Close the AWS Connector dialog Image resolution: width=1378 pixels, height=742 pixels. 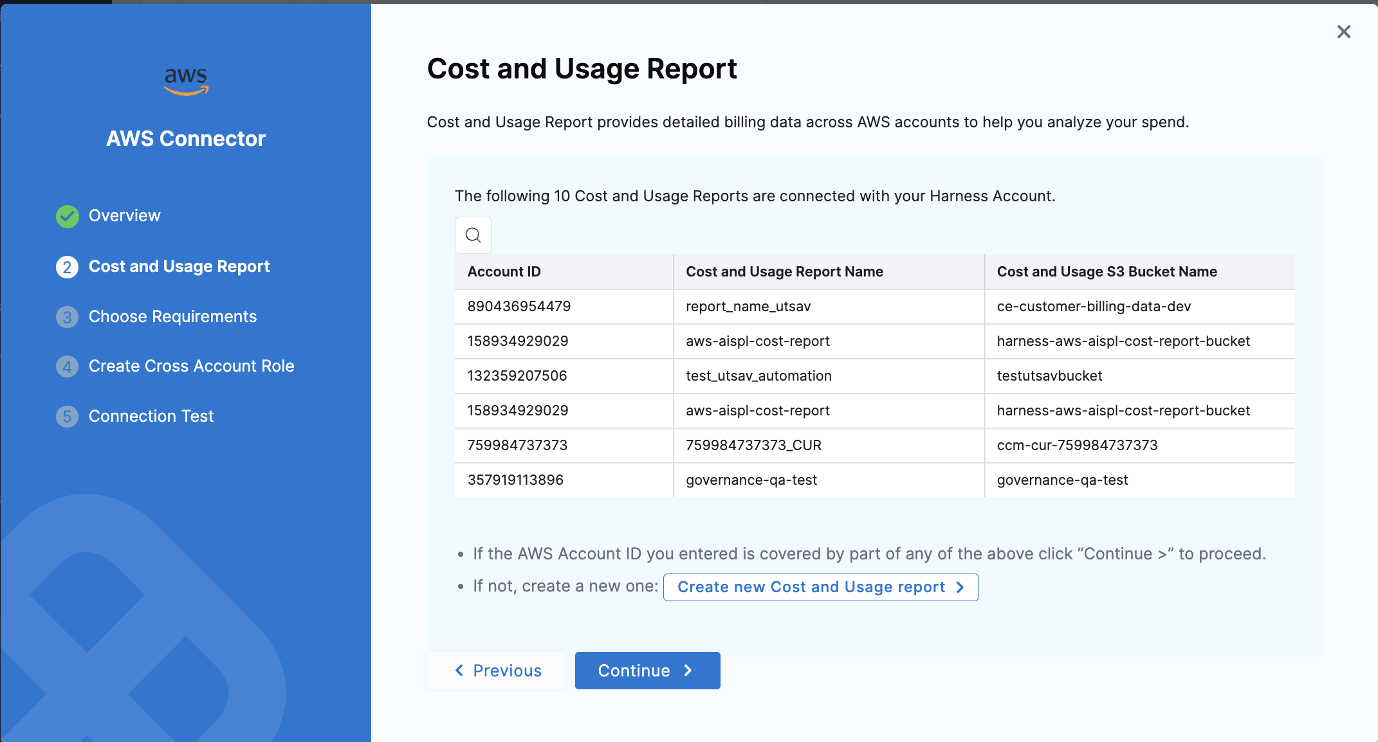click(x=1343, y=32)
